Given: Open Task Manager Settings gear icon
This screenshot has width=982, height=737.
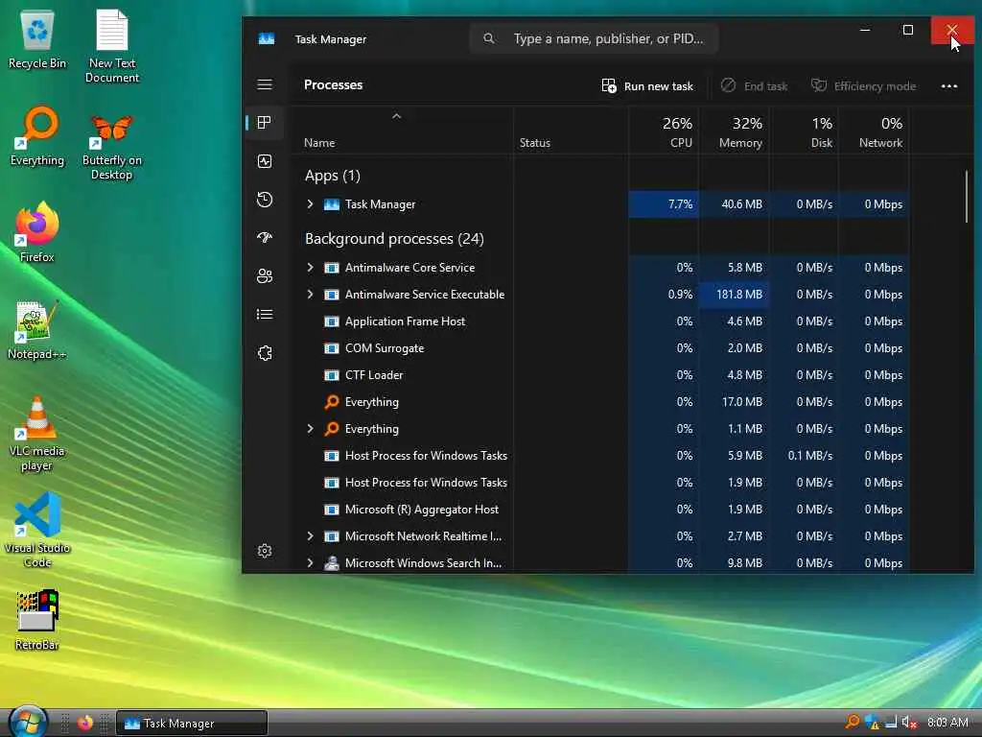Looking at the screenshot, I should click(265, 550).
